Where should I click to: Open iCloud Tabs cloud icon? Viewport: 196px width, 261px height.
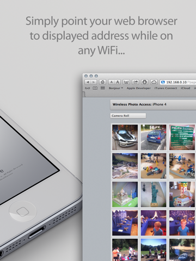tap(154, 82)
